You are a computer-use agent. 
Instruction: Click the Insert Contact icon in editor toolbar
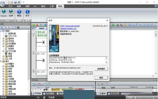(145, 25)
